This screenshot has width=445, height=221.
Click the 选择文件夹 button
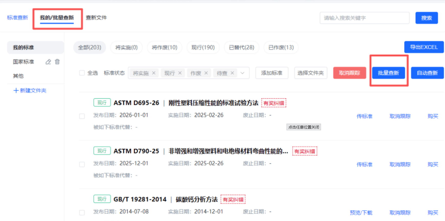click(311, 73)
